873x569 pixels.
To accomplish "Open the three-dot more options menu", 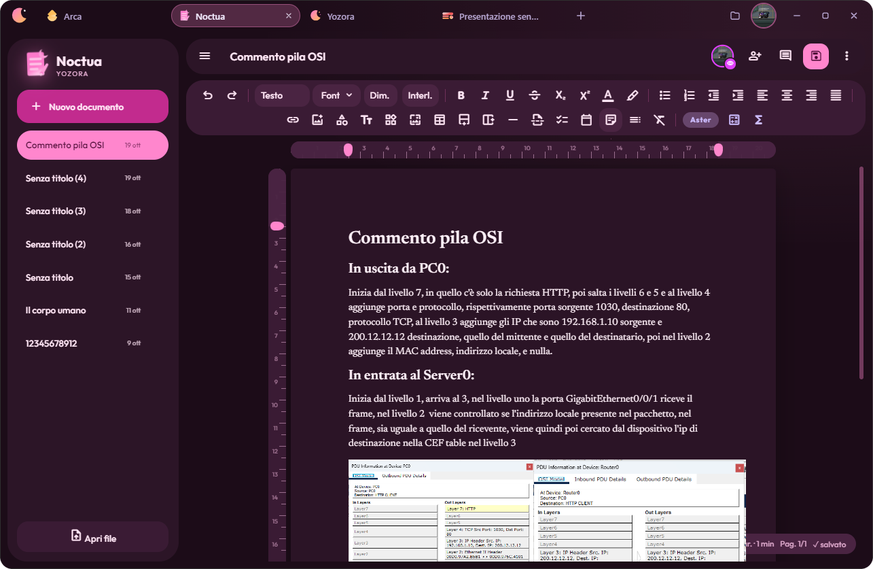I will pos(847,56).
